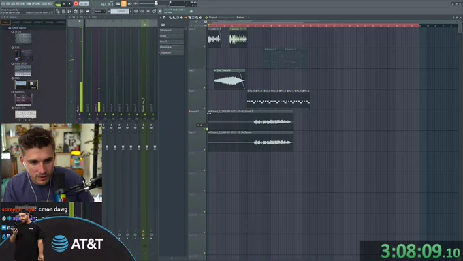463x261 pixels.
Task: Mute Track 4 using its green LED
Action: click(x=204, y=108)
